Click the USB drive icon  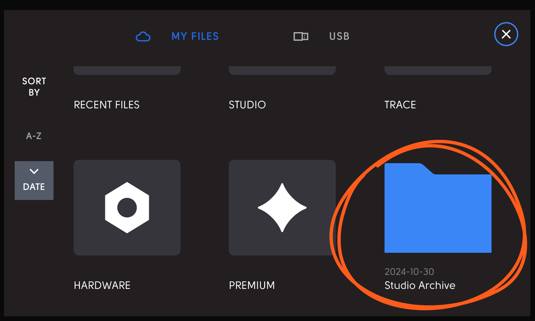point(301,36)
